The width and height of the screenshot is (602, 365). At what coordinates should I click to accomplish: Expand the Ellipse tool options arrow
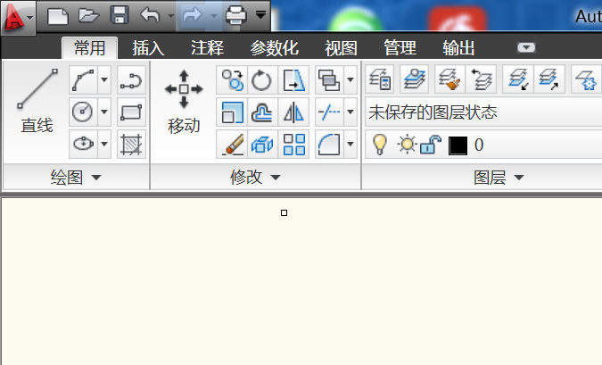coord(104,144)
